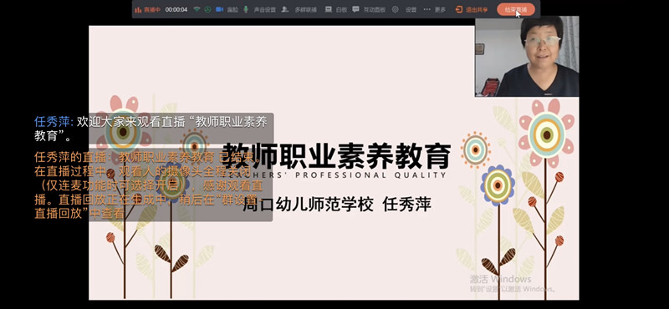Click the 设置 settings gear icon

395,9
